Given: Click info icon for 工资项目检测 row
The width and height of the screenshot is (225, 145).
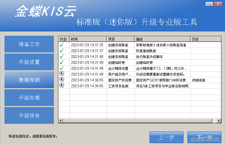Looking at the screenshot, I should (62, 86).
